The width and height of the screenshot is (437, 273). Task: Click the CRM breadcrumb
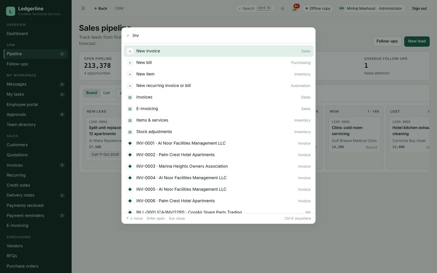pos(119,8)
